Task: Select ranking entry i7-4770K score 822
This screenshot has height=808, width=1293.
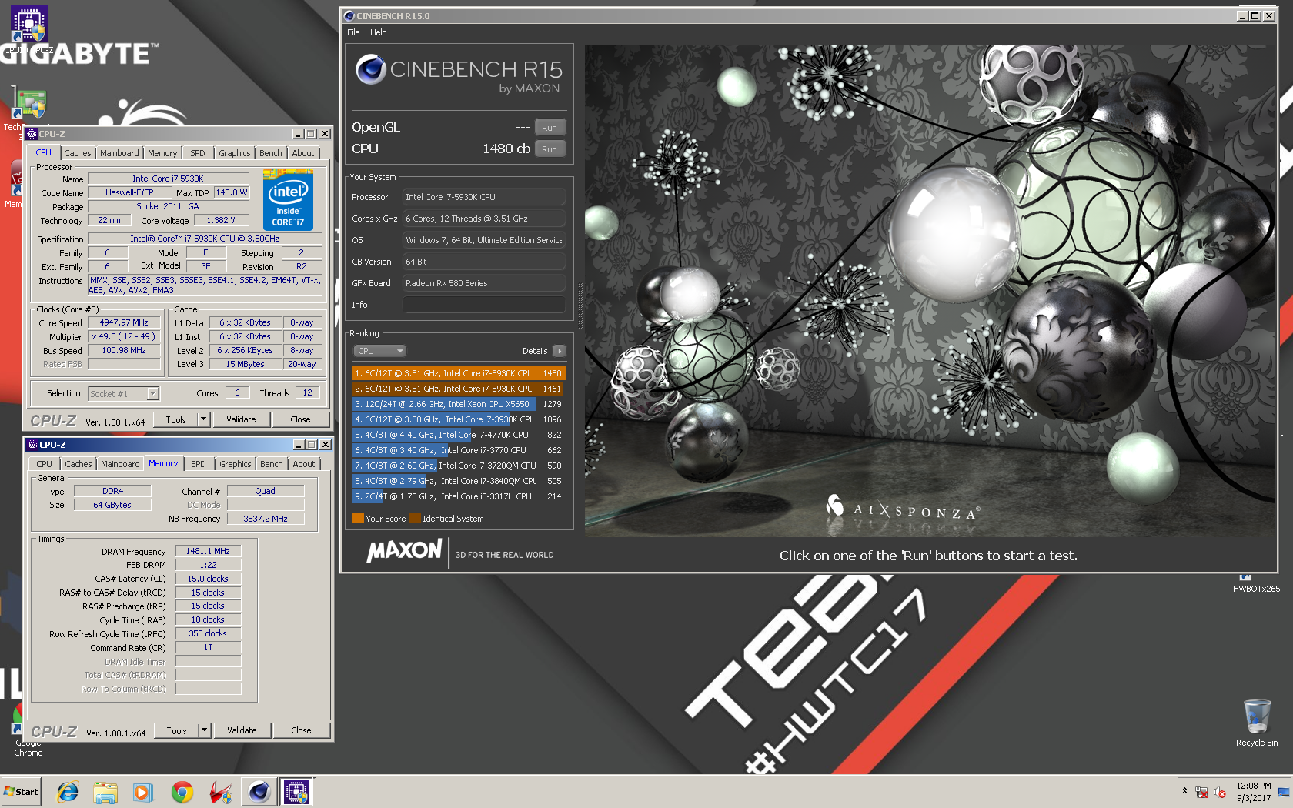Action: (459, 435)
